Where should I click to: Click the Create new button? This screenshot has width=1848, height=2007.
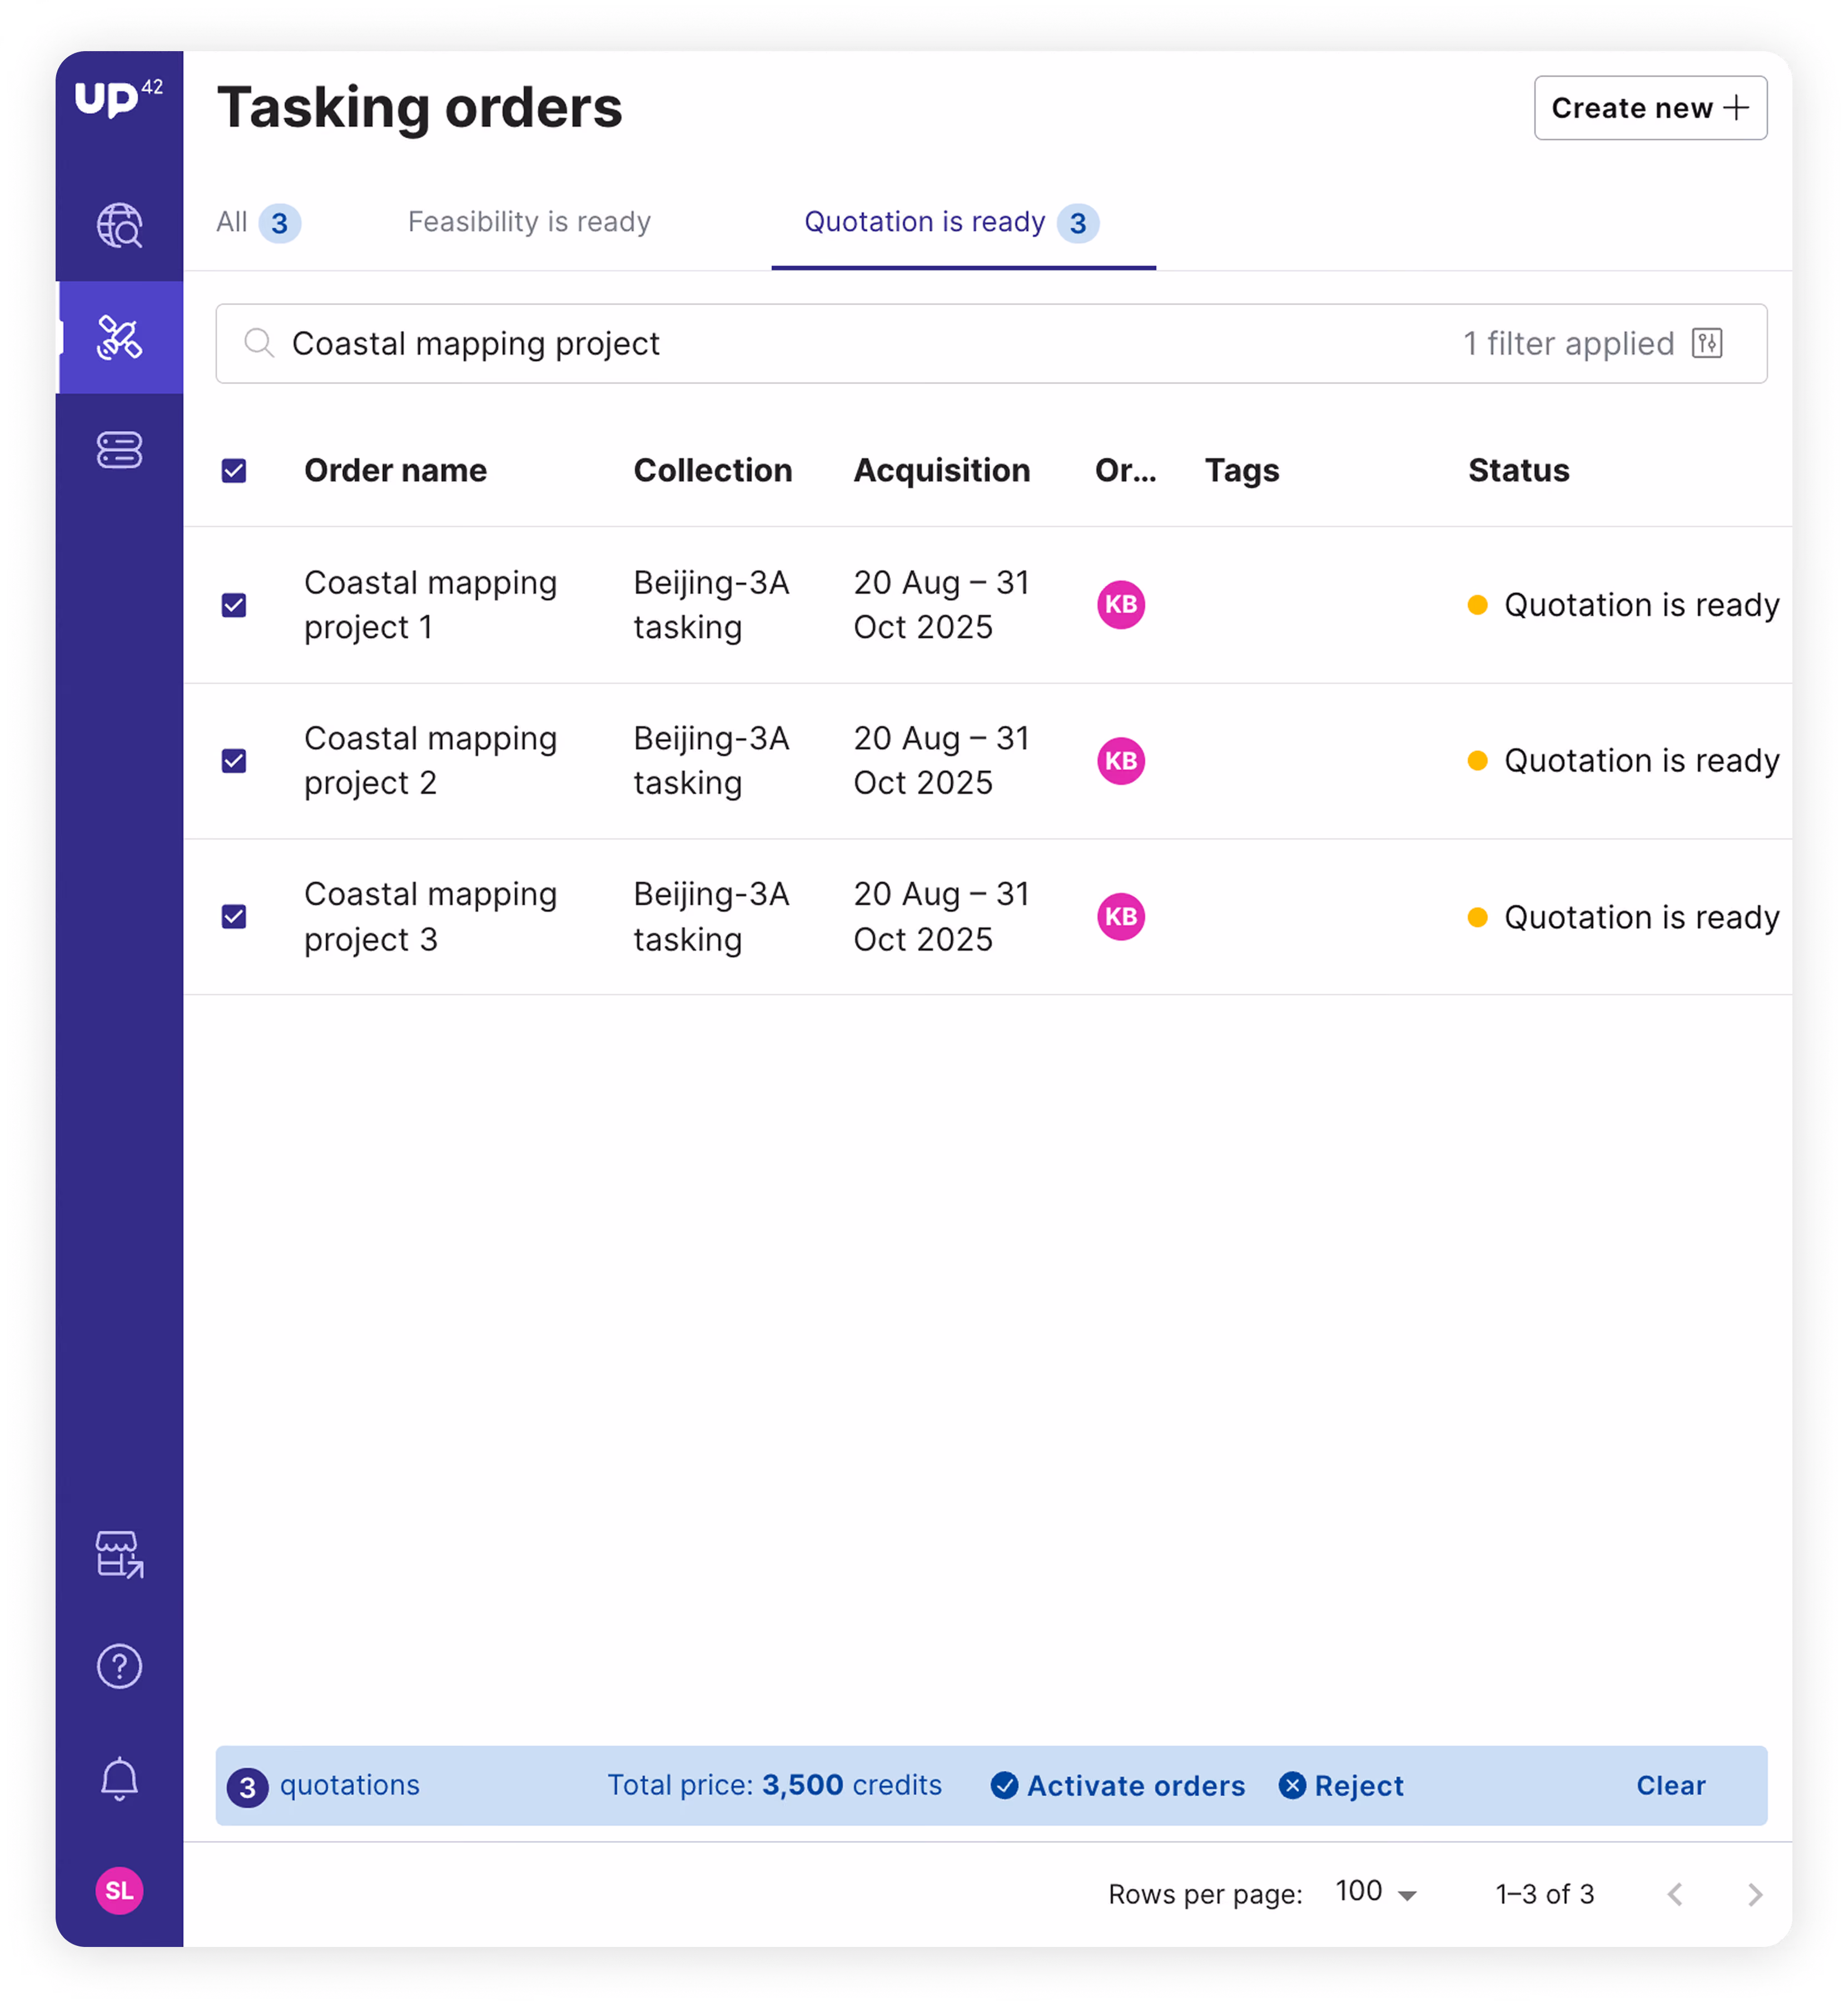pos(1650,108)
